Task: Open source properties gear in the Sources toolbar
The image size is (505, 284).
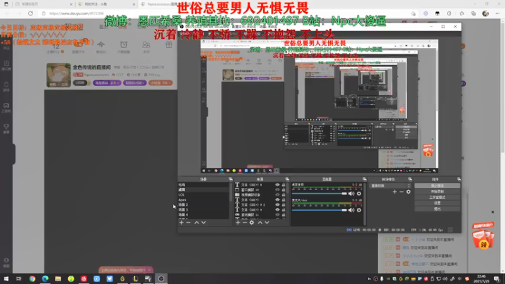Action: [x=251, y=223]
